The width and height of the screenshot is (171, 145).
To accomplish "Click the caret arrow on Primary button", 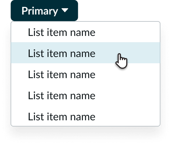I will tap(65, 10).
